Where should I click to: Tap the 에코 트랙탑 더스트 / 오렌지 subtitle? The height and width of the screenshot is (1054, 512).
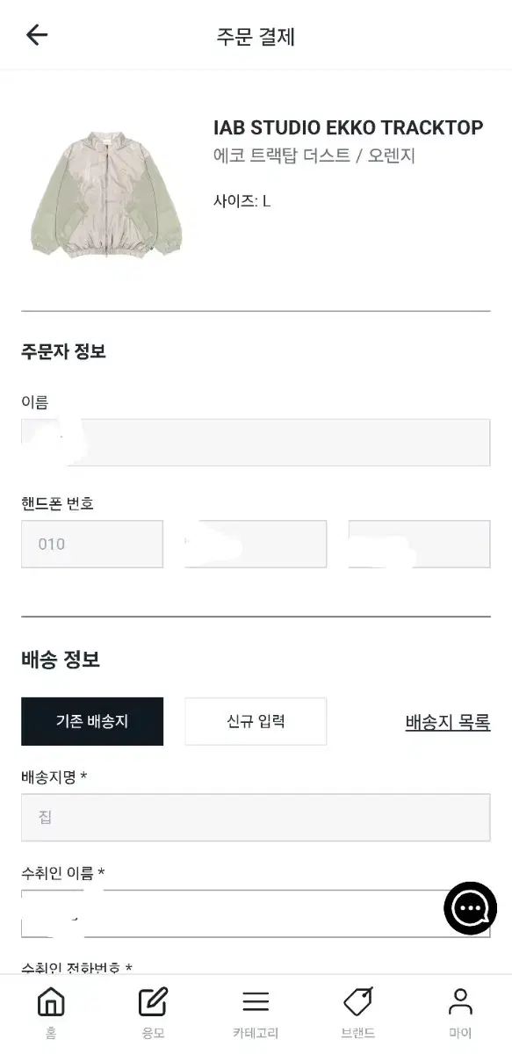click(x=314, y=156)
